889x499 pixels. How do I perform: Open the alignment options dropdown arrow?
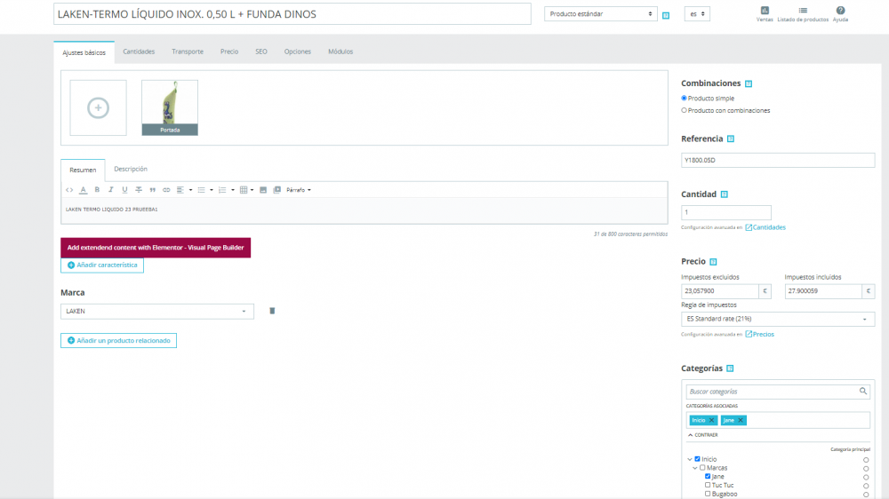[x=190, y=190]
